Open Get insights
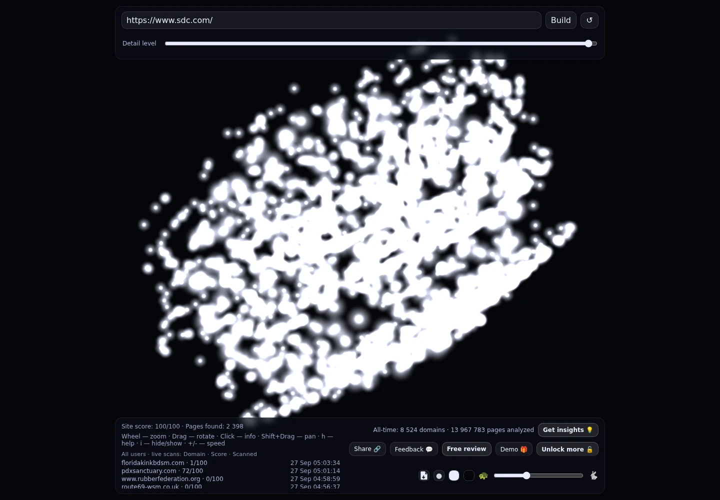 coord(568,430)
